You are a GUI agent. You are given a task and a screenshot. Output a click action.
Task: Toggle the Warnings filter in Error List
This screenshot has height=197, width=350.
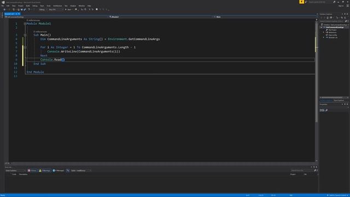click(45, 171)
